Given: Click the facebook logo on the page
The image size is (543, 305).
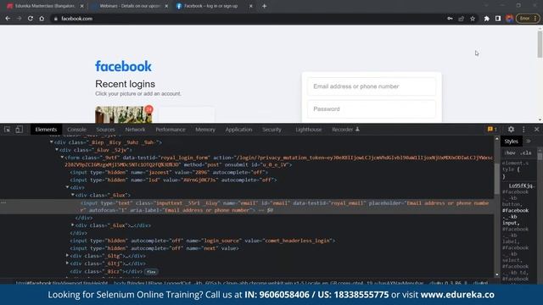Looking at the screenshot, I should [123, 66].
